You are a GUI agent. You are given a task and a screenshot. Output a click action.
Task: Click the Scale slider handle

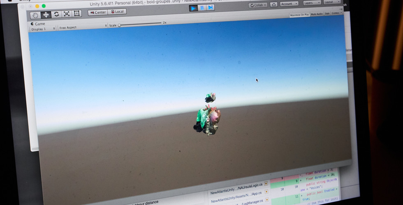(x=119, y=25)
